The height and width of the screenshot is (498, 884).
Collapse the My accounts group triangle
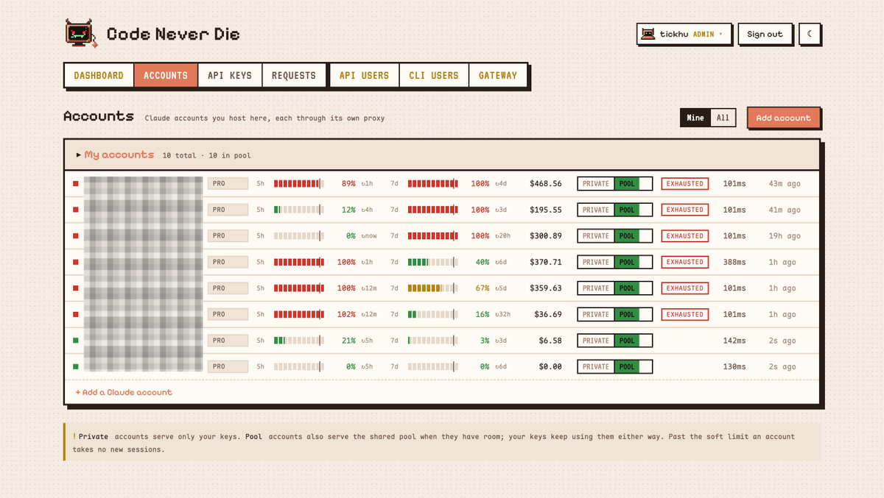tap(79, 155)
